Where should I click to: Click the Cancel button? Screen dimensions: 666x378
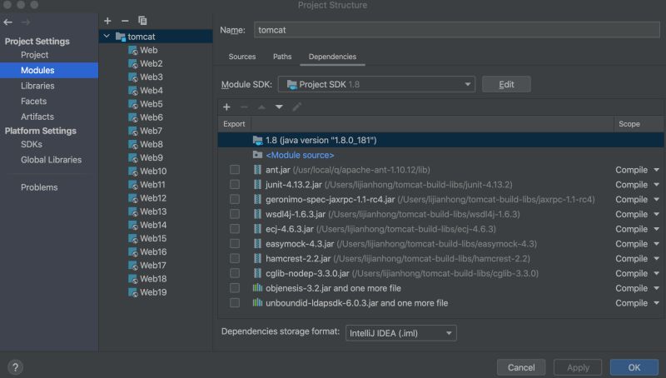(521, 367)
